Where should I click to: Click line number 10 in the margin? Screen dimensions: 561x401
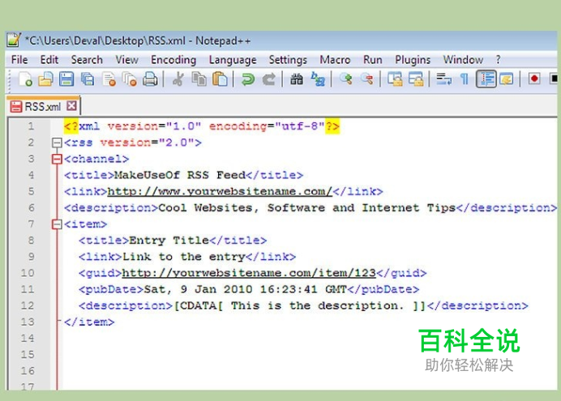pos(28,273)
